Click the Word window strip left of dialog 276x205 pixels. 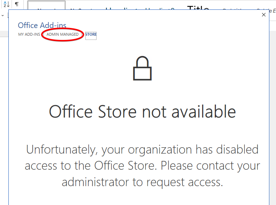click(4, 105)
